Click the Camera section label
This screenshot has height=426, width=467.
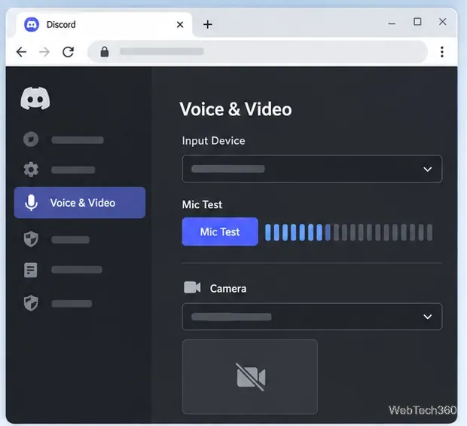[228, 289]
